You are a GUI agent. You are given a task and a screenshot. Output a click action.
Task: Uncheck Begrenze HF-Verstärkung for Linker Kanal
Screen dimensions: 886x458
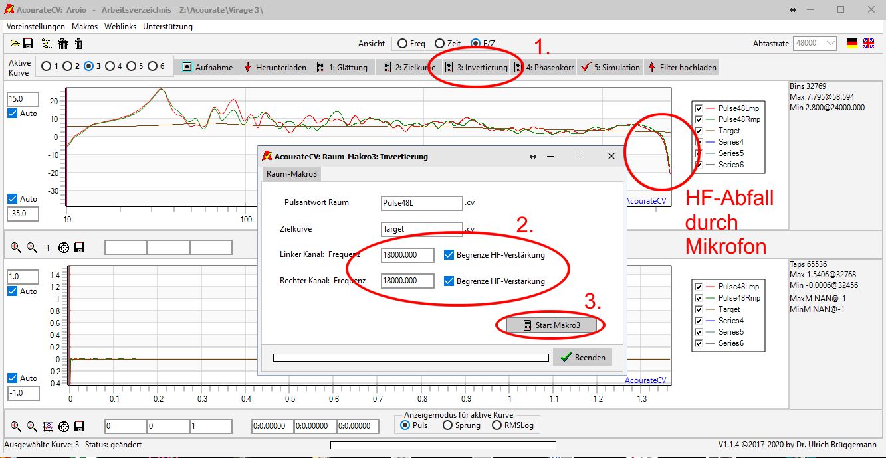(x=449, y=254)
